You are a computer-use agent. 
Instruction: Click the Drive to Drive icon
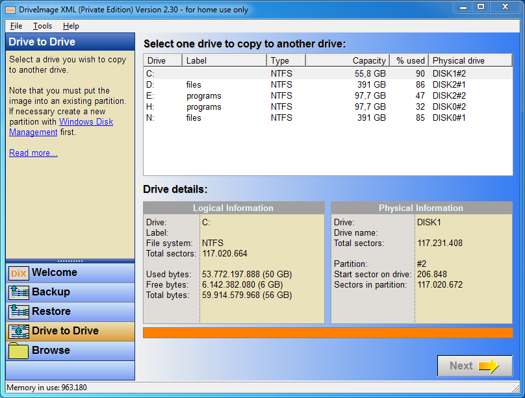point(19,331)
